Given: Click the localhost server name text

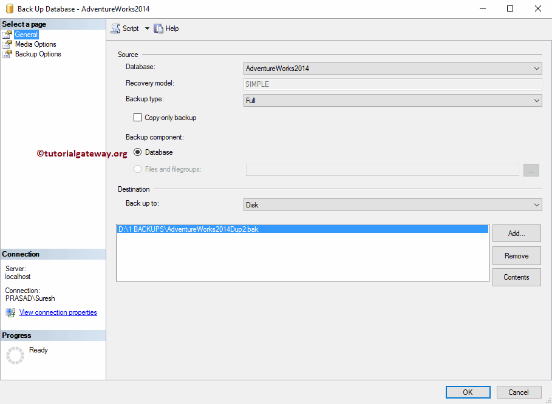Looking at the screenshot, I should [18, 277].
